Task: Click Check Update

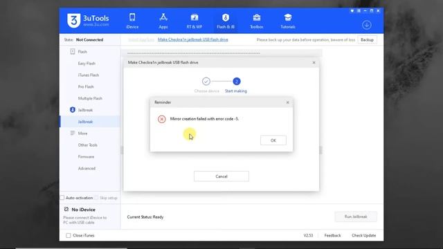Action: tap(363, 235)
